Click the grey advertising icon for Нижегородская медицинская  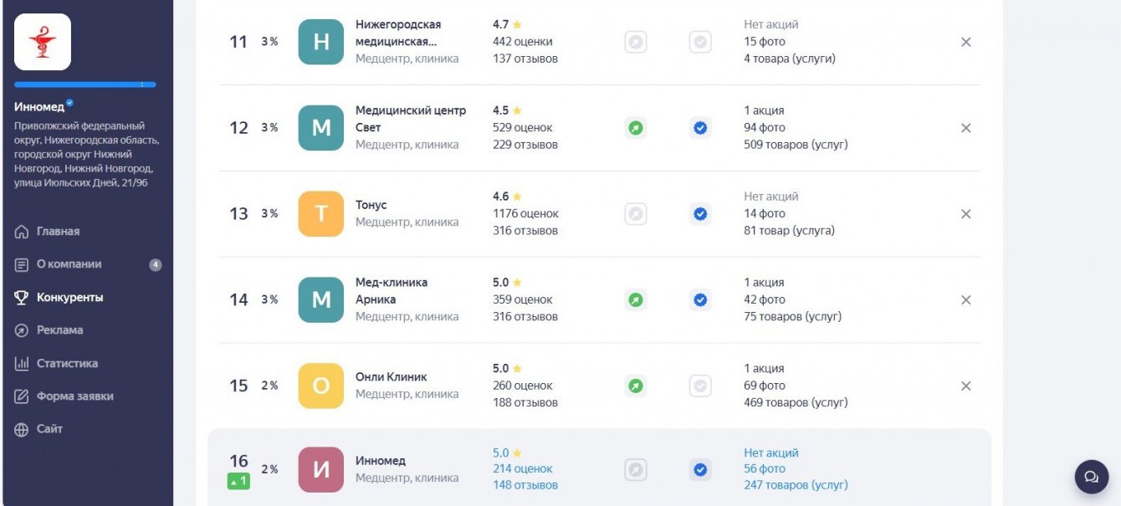[636, 42]
